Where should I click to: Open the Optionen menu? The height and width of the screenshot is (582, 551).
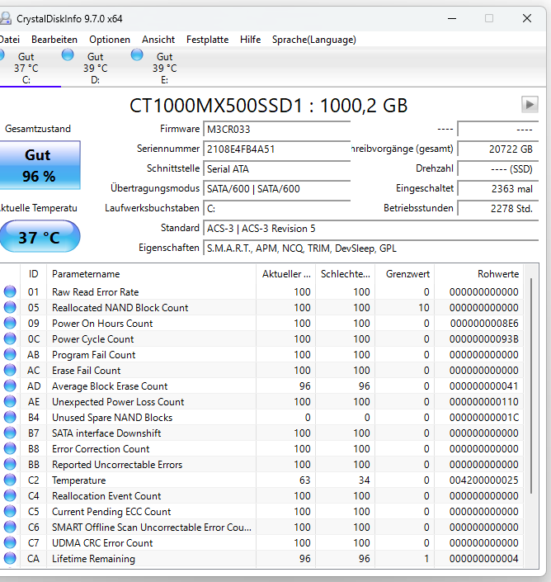tap(110, 40)
